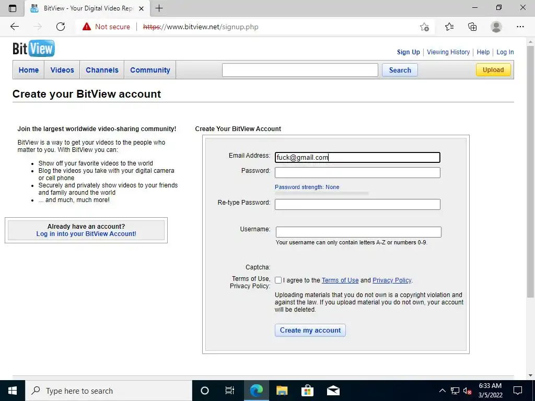This screenshot has height=401, width=535.
Task: Open the notification center icon
Action: [518, 391]
